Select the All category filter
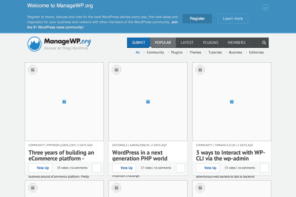Image resolution: width=296 pixels, height=197 pixels. tap(138, 52)
